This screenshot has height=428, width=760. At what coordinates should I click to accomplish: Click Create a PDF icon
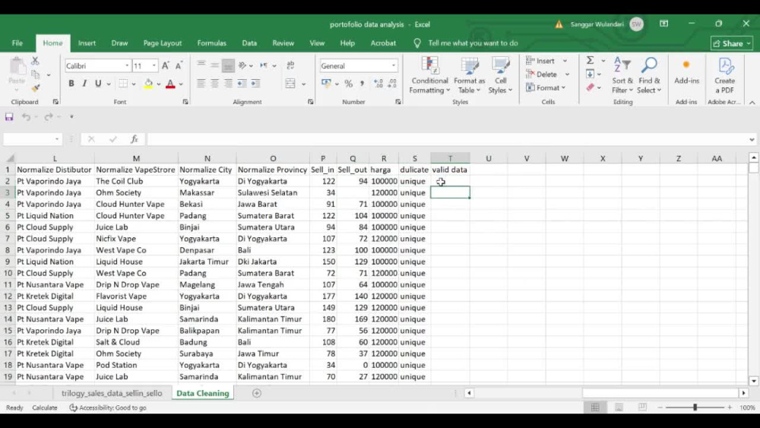click(724, 75)
